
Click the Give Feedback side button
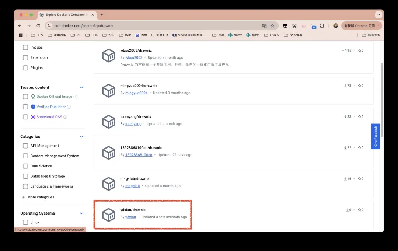coord(376,136)
